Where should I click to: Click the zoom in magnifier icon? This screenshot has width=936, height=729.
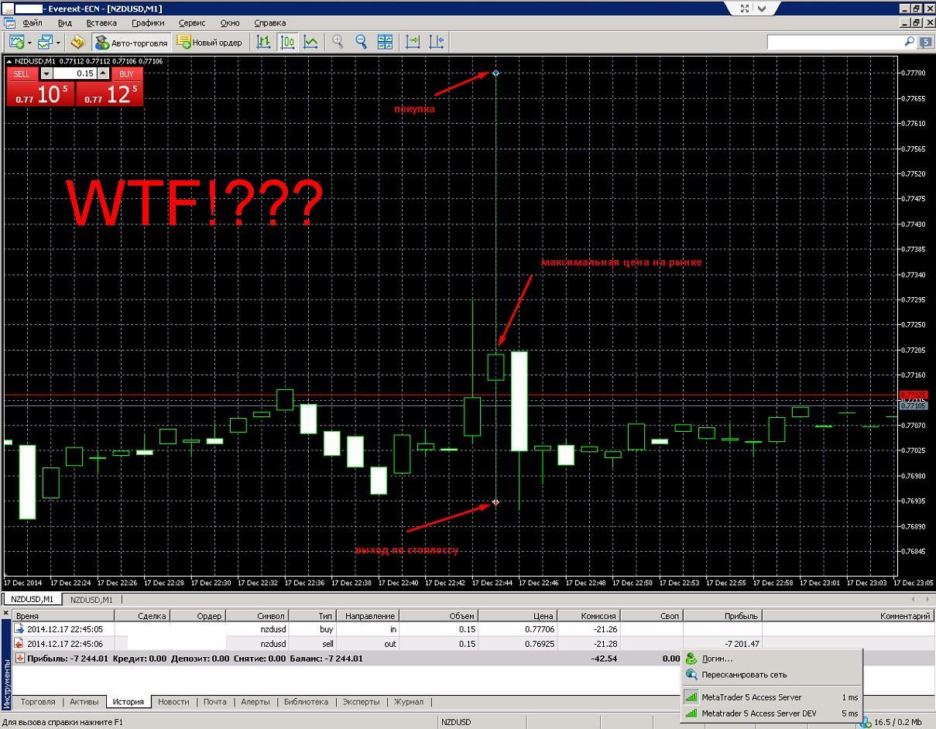(x=338, y=42)
